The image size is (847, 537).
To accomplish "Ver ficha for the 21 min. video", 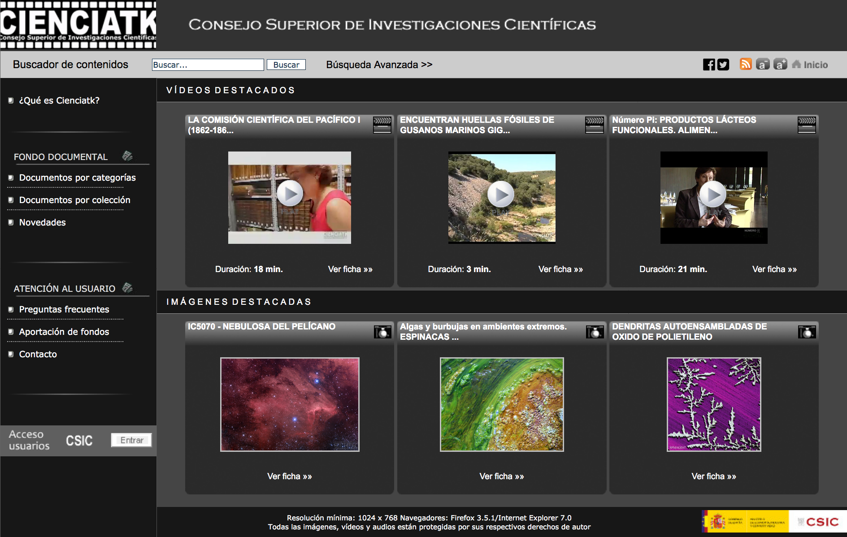I will tap(774, 269).
